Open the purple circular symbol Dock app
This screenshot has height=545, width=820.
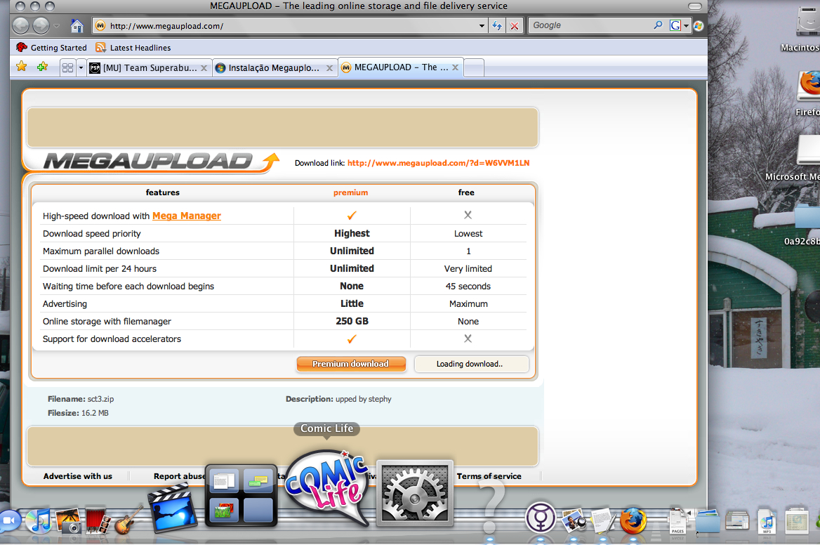coord(540,518)
